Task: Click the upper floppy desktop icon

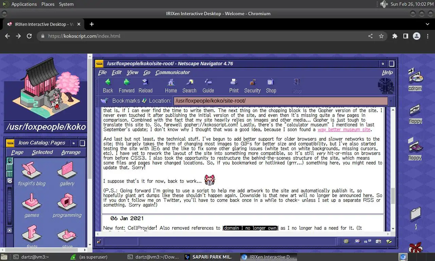Action: pos(415,111)
